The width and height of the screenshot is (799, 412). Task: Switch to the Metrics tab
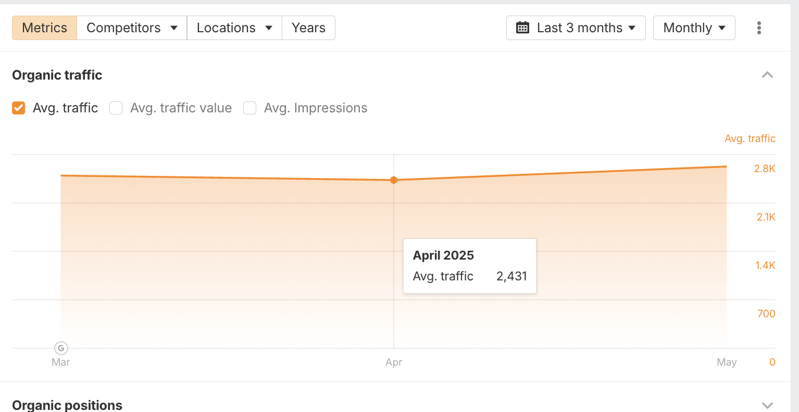[44, 28]
